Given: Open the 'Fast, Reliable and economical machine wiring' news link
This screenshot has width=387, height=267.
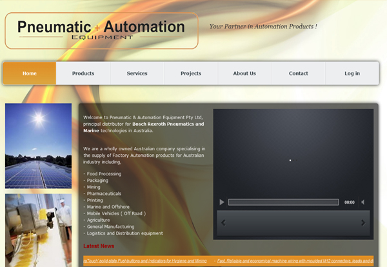Looking at the screenshot, I should [295, 261].
